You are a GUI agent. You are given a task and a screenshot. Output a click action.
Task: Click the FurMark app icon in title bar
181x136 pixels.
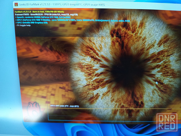click(16, 4)
